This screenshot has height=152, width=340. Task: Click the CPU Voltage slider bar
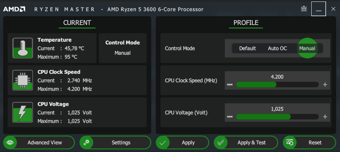point(277,117)
